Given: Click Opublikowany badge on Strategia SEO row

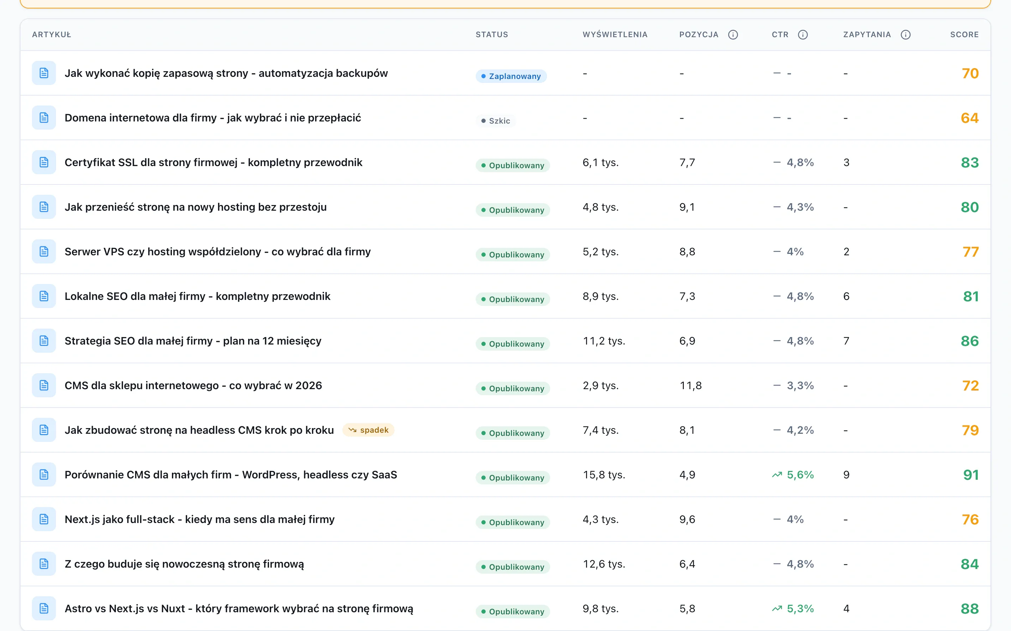Looking at the screenshot, I should tap(513, 344).
